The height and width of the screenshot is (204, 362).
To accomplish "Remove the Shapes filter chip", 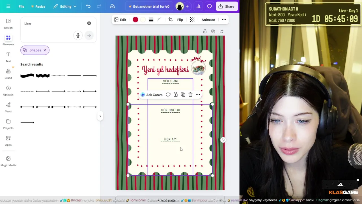I will [x=45, y=50].
